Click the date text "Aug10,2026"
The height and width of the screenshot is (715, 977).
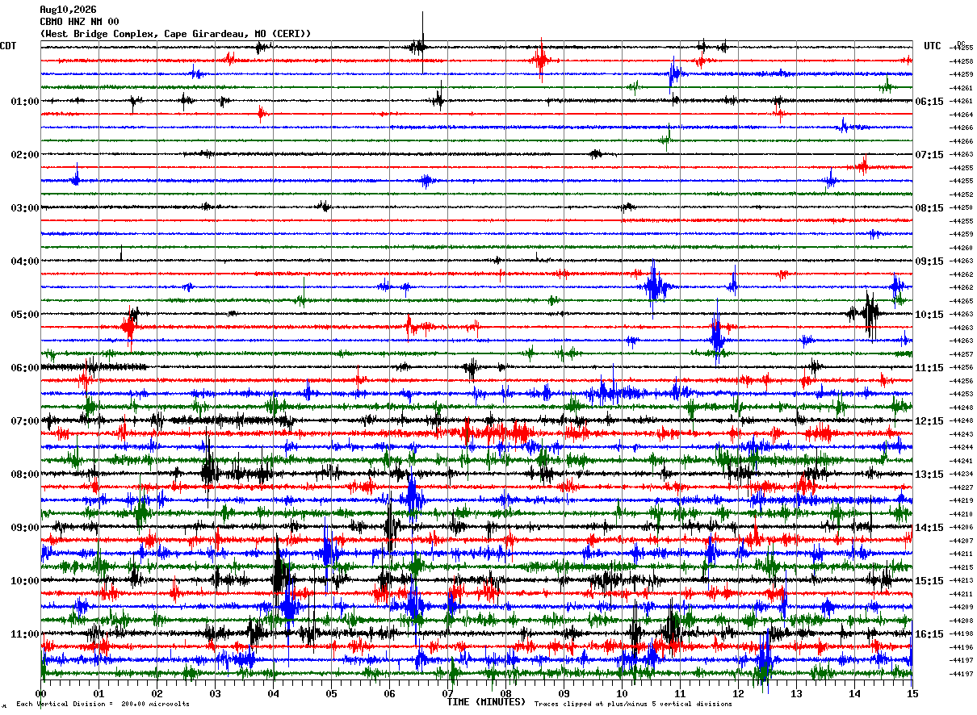(68, 10)
